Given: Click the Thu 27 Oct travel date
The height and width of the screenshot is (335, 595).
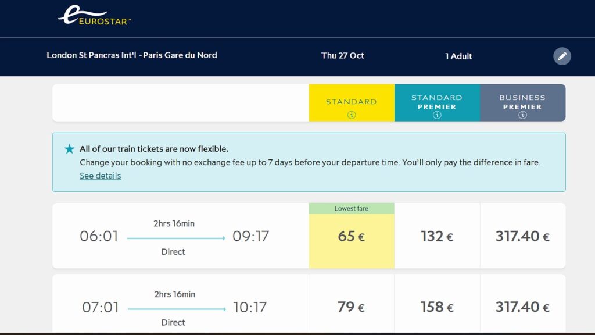Looking at the screenshot, I should [x=342, y=55].
